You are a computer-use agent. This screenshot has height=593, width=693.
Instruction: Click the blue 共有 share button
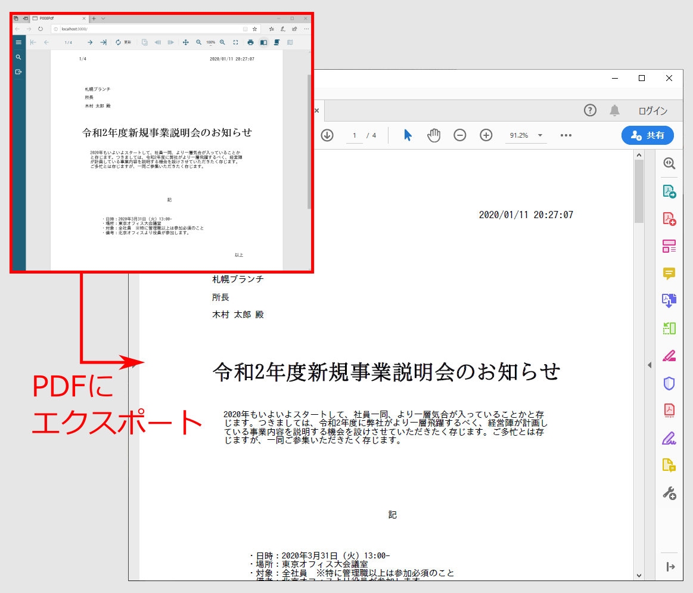pos(648,135)
